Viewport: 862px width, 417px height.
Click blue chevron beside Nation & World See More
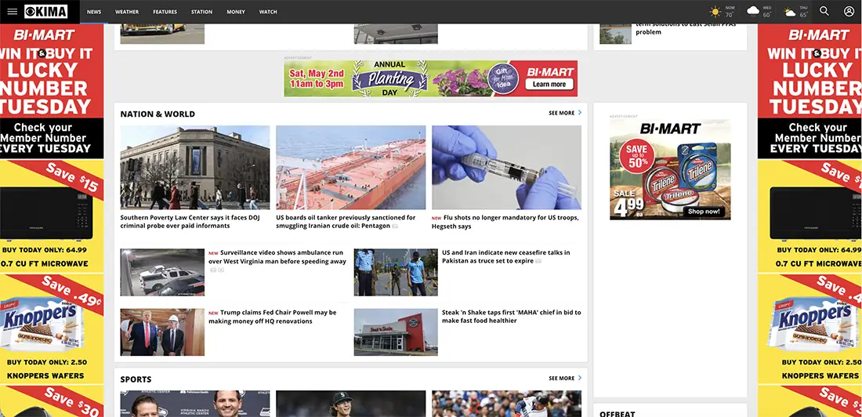pos(579,113)
